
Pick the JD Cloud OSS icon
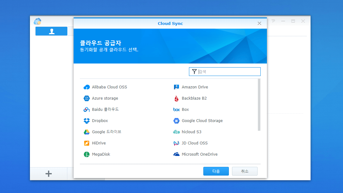(x=176, y=143)
